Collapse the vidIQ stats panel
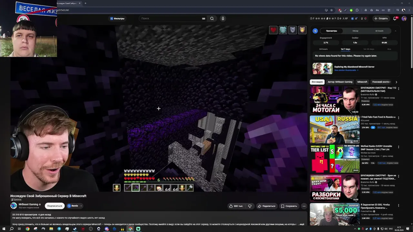This screenshot has height=232, width=413. click(395, 31)
